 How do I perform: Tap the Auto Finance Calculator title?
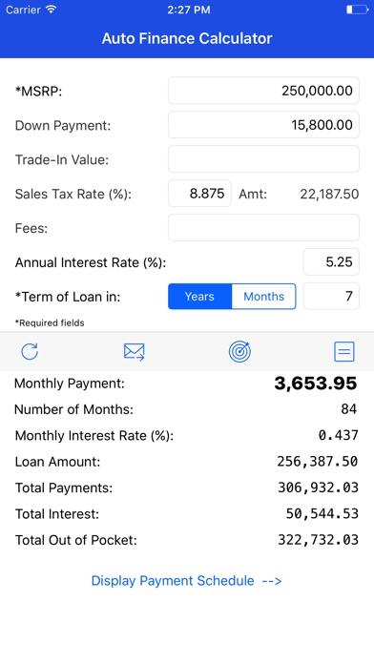[187, 38]
